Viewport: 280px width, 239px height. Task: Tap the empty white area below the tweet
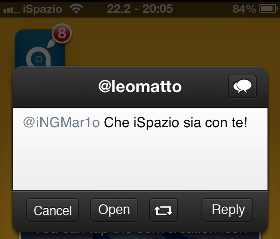[140, 162]
